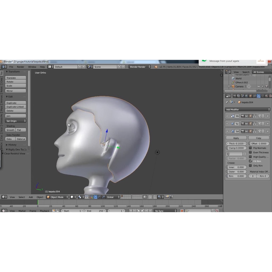
Task: Click the pin icon beside kepala.004
Action: (x=227, y=102)
